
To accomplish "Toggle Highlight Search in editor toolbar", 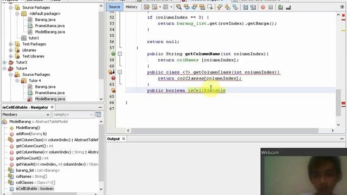I will [202, 7].
